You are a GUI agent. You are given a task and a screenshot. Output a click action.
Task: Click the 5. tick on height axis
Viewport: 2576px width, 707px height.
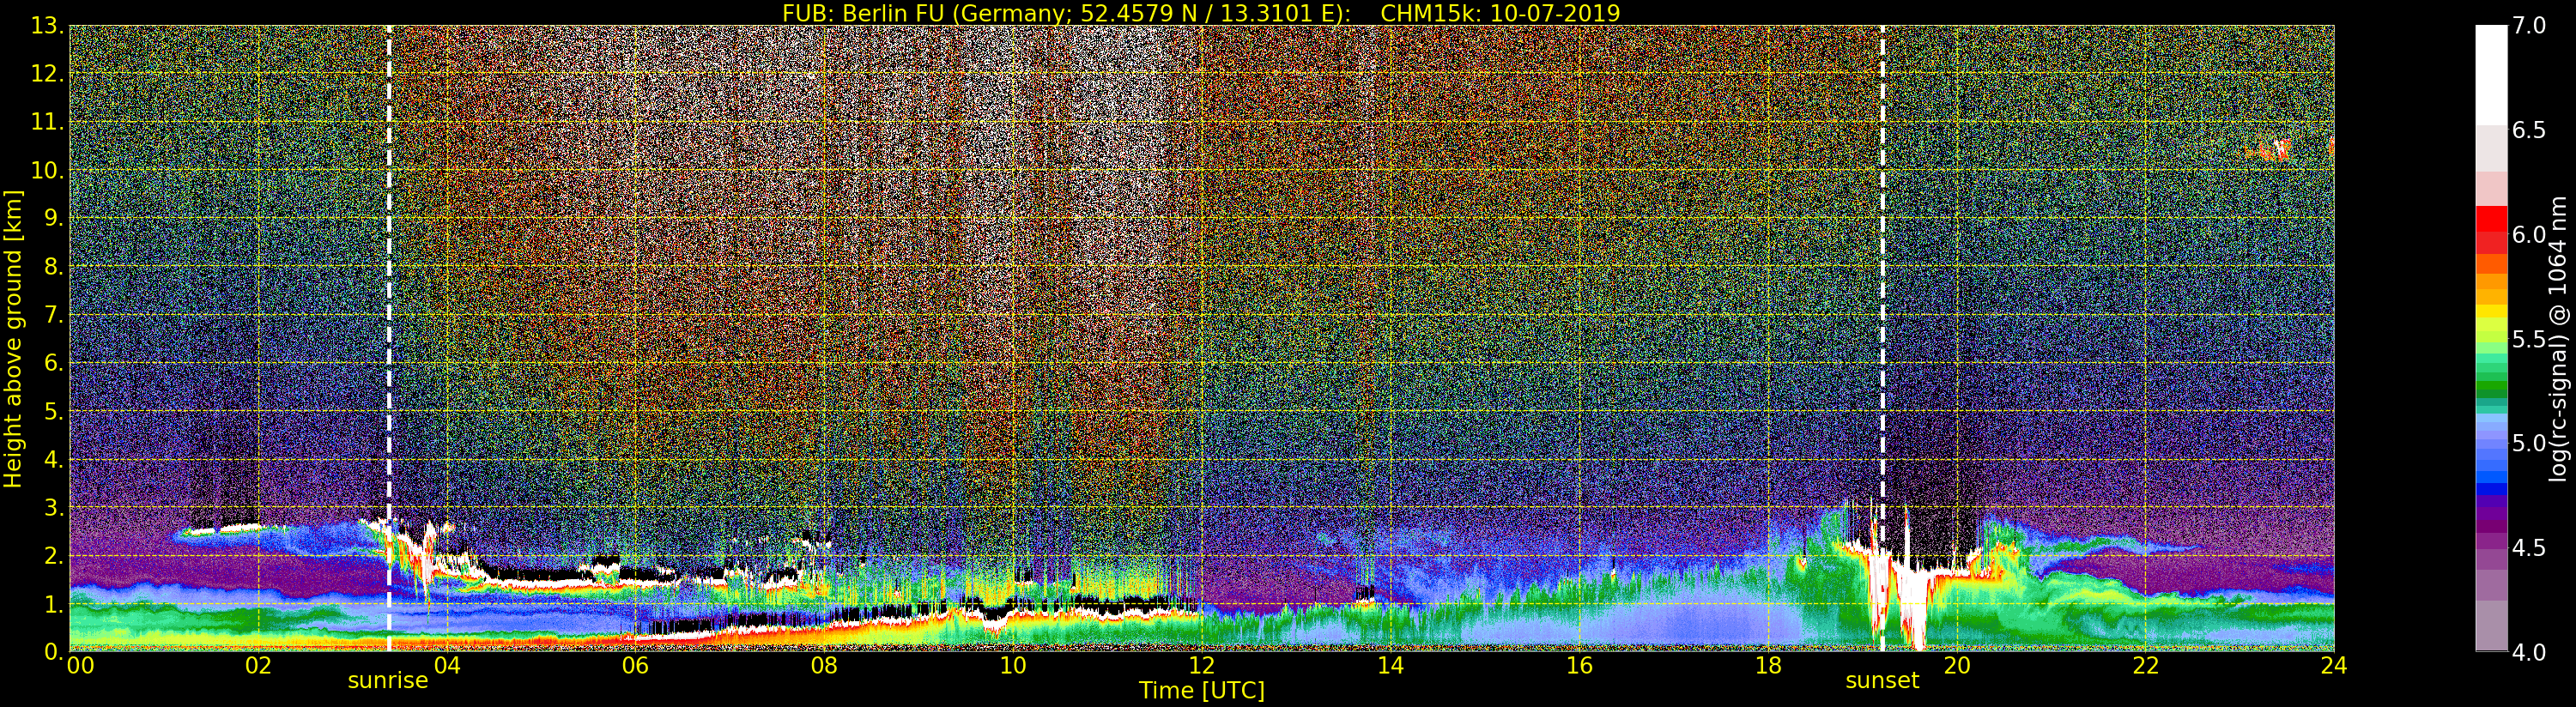click(x=53, y=412)
